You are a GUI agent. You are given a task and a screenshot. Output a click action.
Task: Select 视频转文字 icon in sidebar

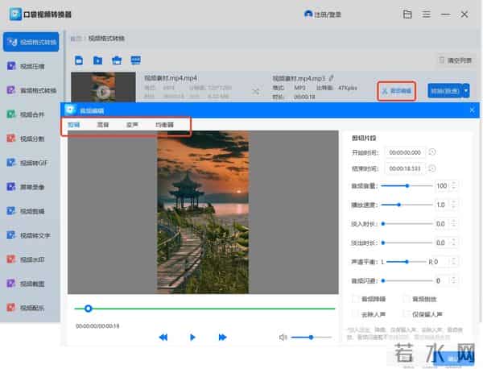(11, 235)
